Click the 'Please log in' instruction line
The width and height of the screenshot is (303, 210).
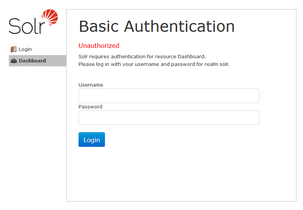pos(153,64)
